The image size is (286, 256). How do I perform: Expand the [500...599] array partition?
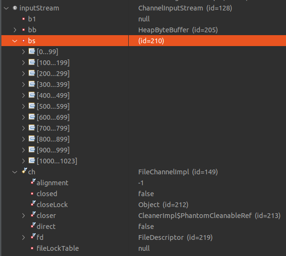pos(23,106)
